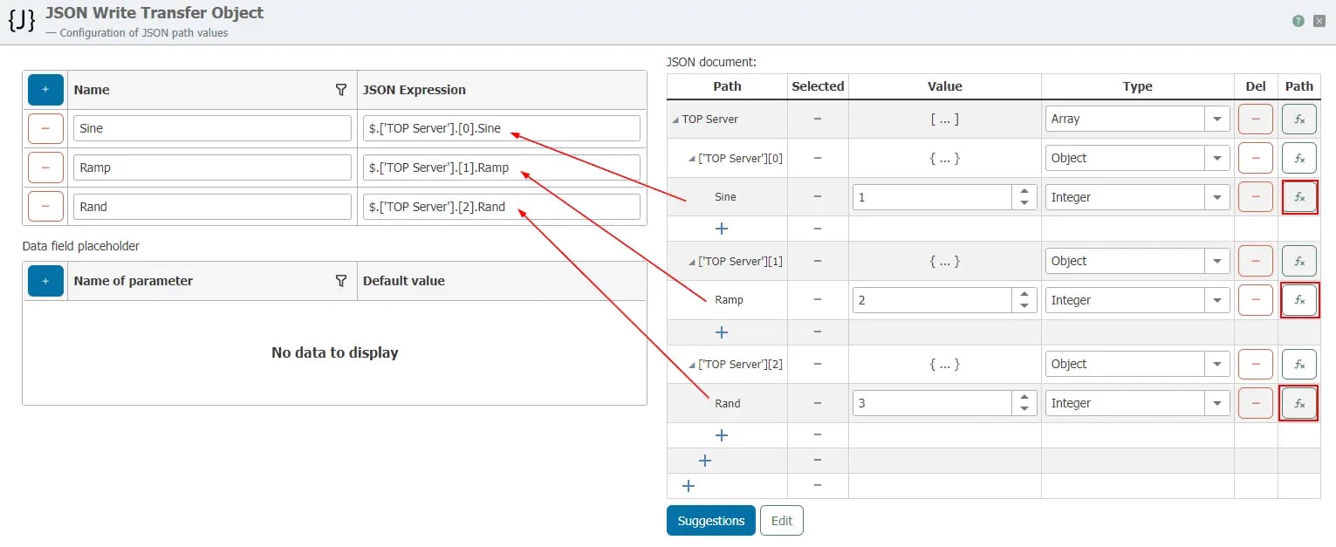Select the JSON Expression field for Rand
1336x547 pixels.
click(501, 206)
